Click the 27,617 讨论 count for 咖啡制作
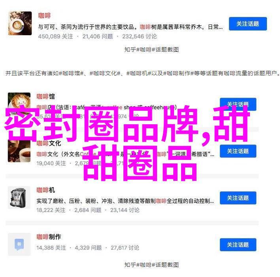Viewport: 280px width, 277px height. point(125,248)
